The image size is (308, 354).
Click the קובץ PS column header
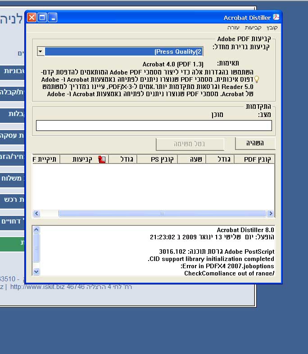tap(157, 159)
